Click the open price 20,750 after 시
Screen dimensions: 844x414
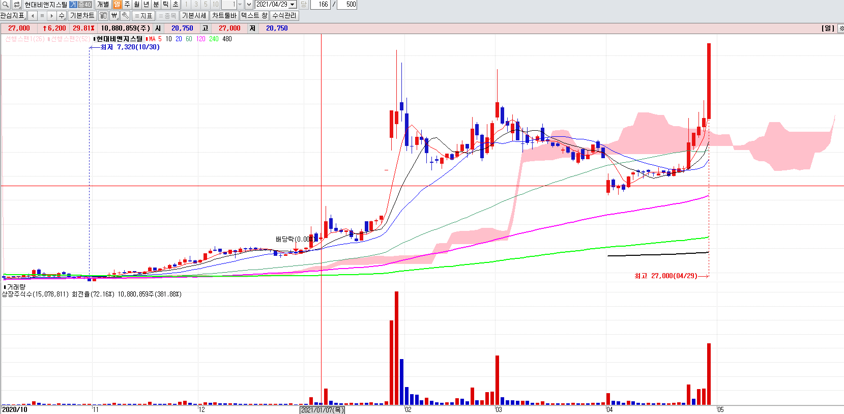(182, 28)
